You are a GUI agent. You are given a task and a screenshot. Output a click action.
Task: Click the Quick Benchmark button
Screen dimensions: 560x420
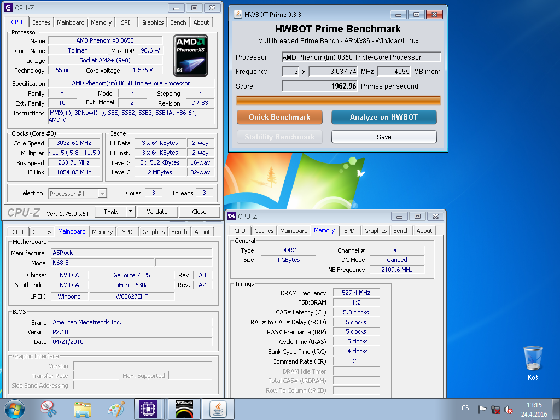click(279, 117)
